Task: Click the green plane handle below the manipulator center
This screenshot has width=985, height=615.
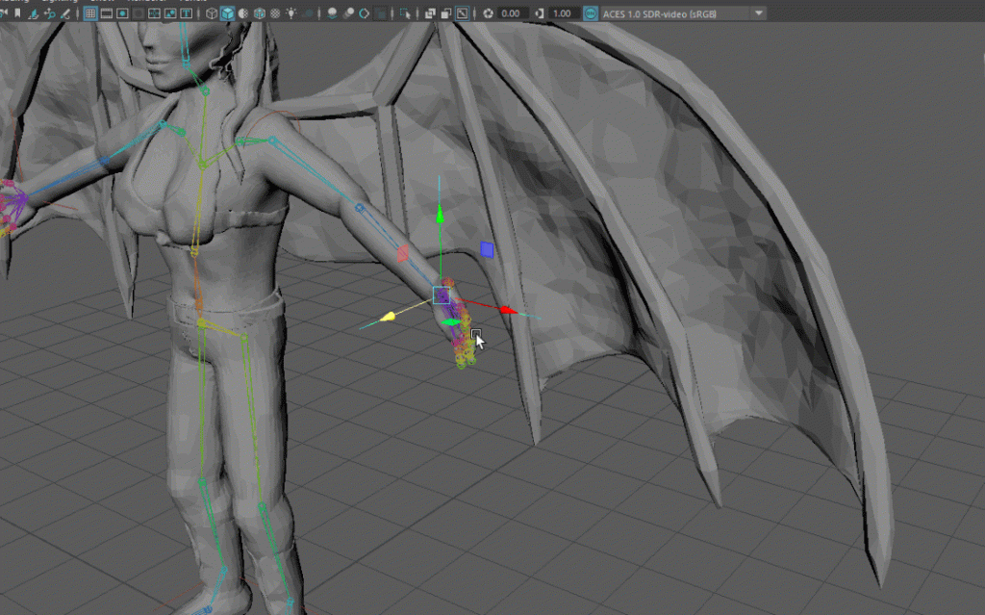Action: pos(451,322)
